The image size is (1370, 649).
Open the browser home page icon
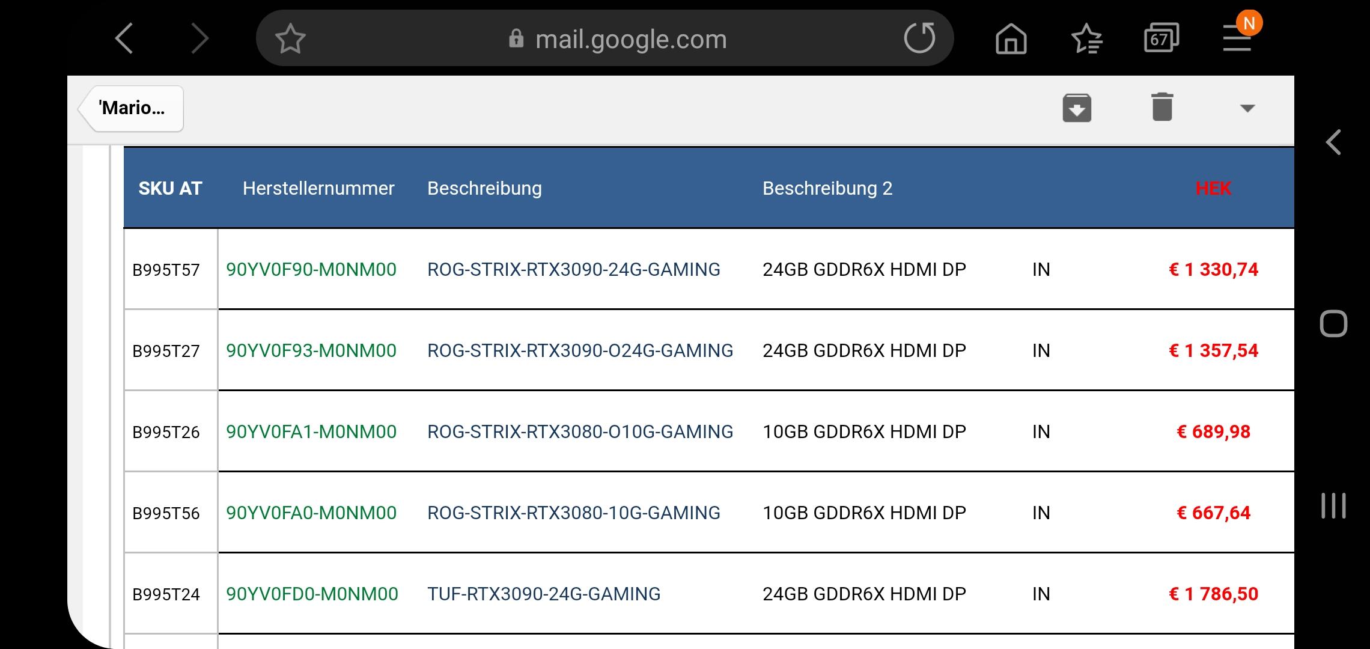click(1011, 39)
